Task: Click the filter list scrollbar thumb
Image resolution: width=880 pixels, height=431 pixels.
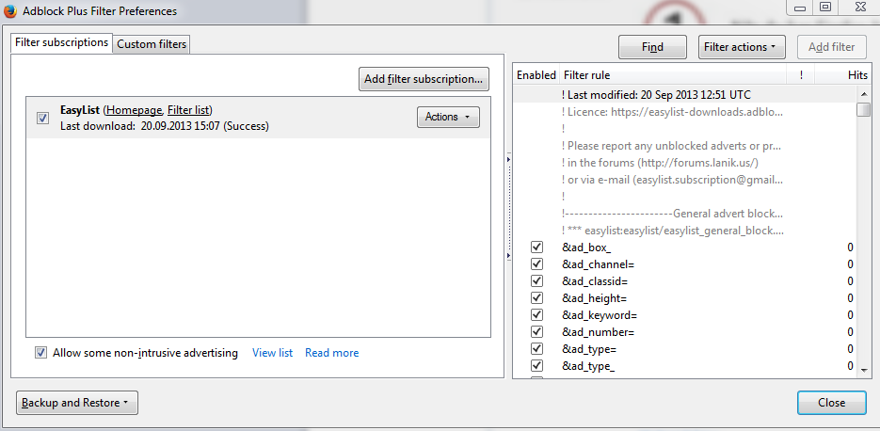Action: click(864, 109)
